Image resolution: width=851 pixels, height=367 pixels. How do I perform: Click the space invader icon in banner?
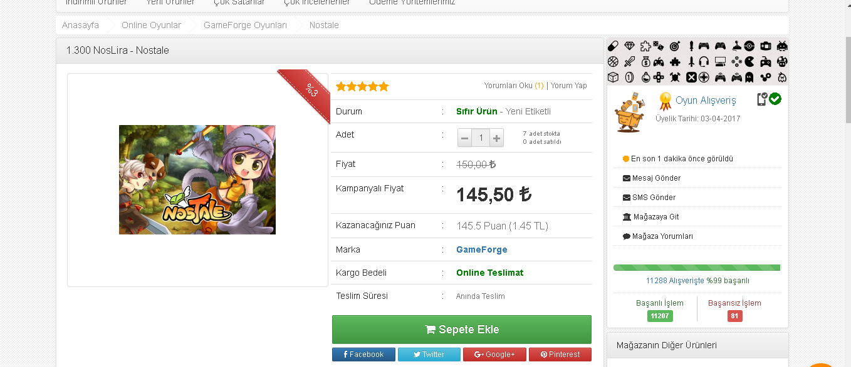pyautogui.click(x=782, y=46)
